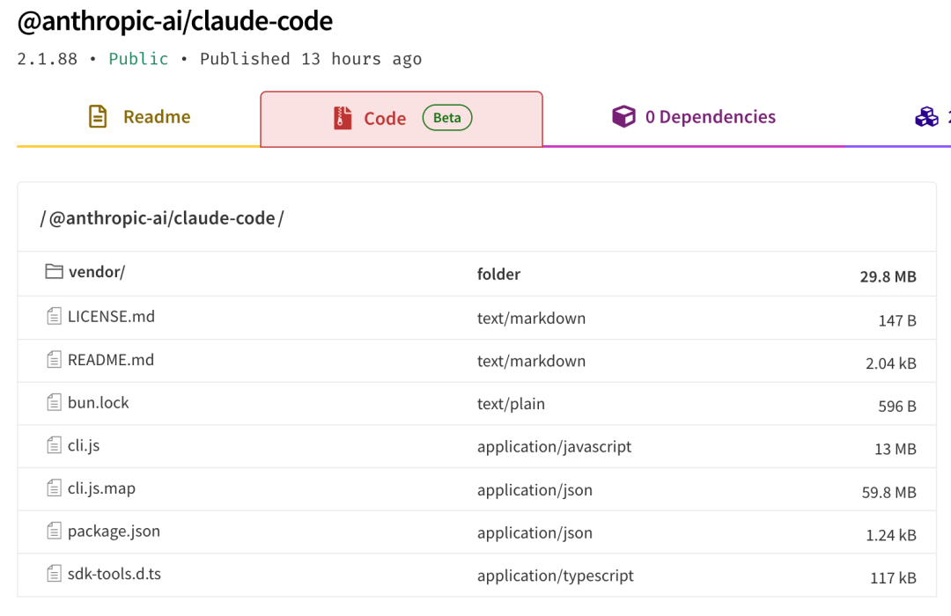The image size is (951, 616).
Task: Click @anthropic-ai/claude-code in the breadcrumb path
Action: [162, 218]
